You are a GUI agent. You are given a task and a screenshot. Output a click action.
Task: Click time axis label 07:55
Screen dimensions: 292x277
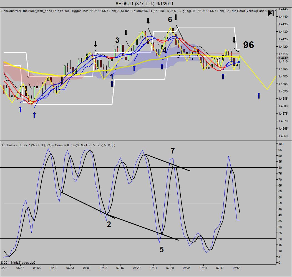click(x=236, y=268)
